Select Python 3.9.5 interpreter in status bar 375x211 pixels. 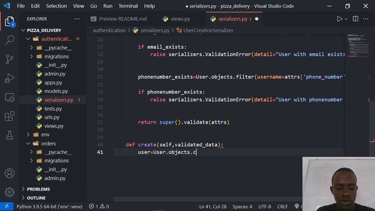click(x=49, y=206)
